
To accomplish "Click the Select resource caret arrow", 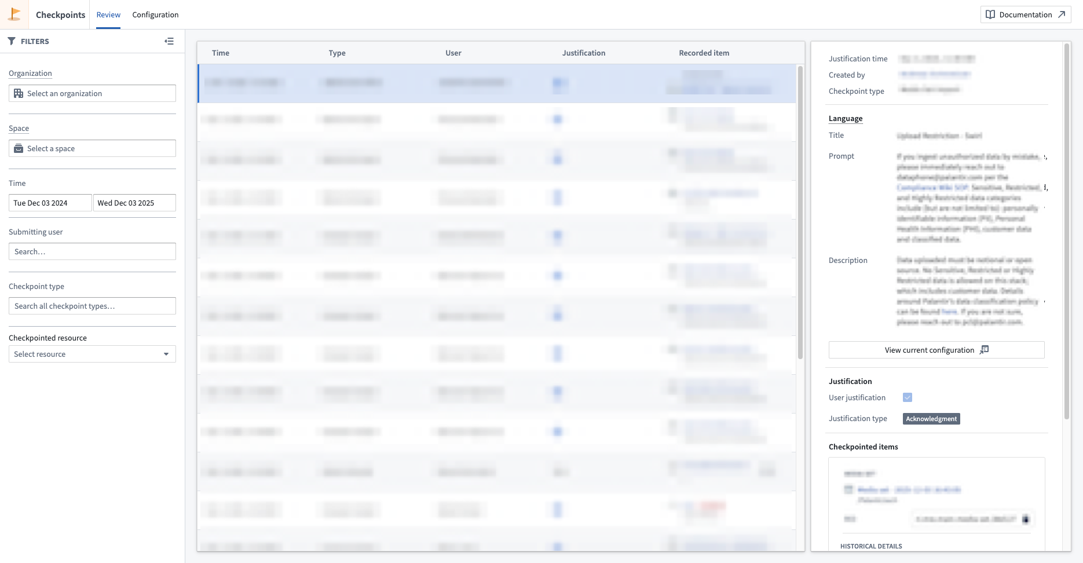I will click(166, 354).
